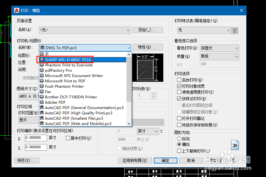Enable 使用透明度打印 checkbox
The image size is (266, 177).
tap(179, 92)
